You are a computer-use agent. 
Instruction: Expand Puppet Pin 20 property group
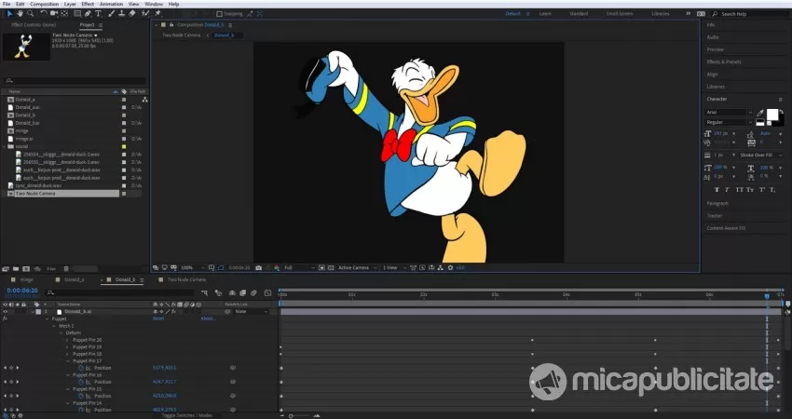(x=67, y=340)
